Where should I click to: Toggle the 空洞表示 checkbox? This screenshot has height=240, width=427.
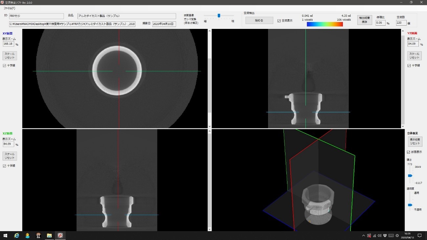pyautogui.click(x=279, y=21)
